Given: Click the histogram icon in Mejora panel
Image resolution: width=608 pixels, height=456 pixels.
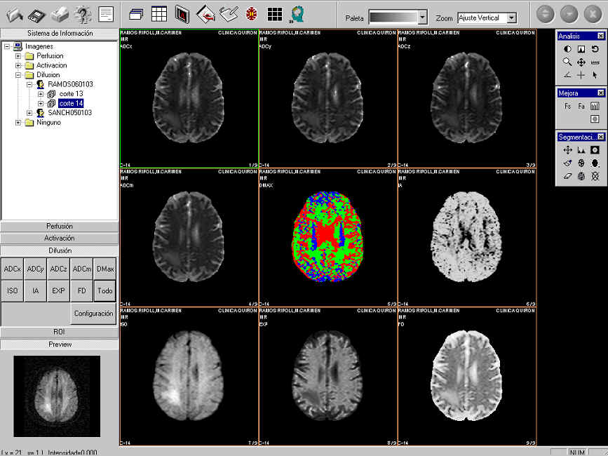Looking at the screenshot, I should (x=595, y=106).
